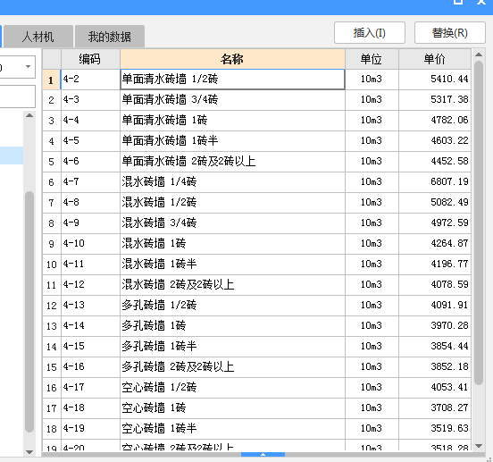Viewport: 493px width, 462px height.
Task: Select row 4-10 混水砖墙 1砖
Action: (256, 243)
